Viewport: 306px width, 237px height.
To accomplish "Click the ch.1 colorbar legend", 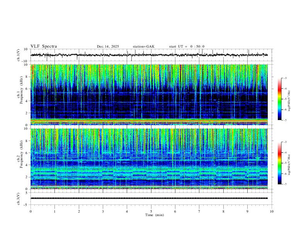I will [x=280, y=99].
